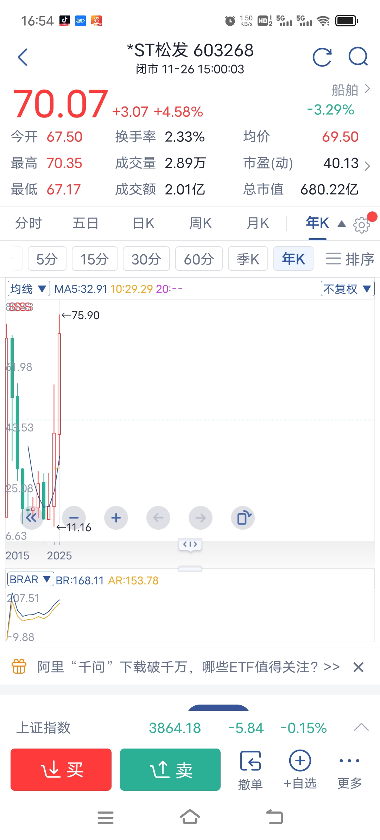Screen dimensions: 380x840
Task: Select the 季K period option
Action: [248, 259]
